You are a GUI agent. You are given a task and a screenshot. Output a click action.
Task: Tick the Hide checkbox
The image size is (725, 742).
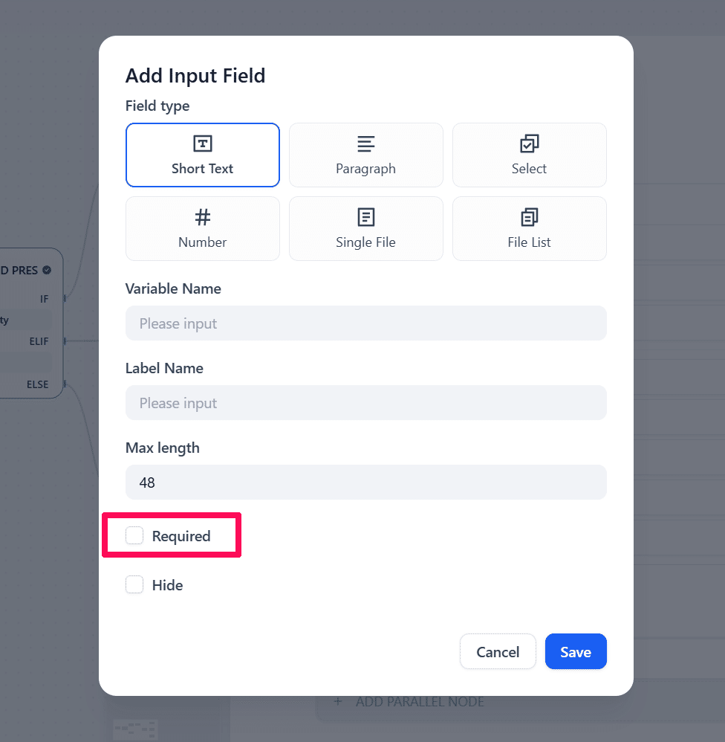(x=134, y=584)
